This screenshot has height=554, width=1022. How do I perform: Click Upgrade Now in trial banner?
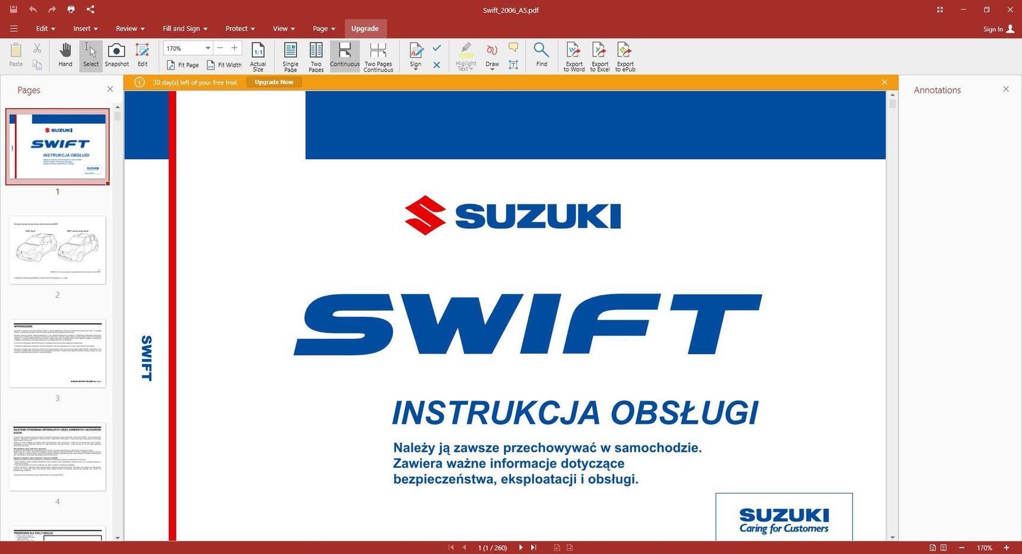274,82
